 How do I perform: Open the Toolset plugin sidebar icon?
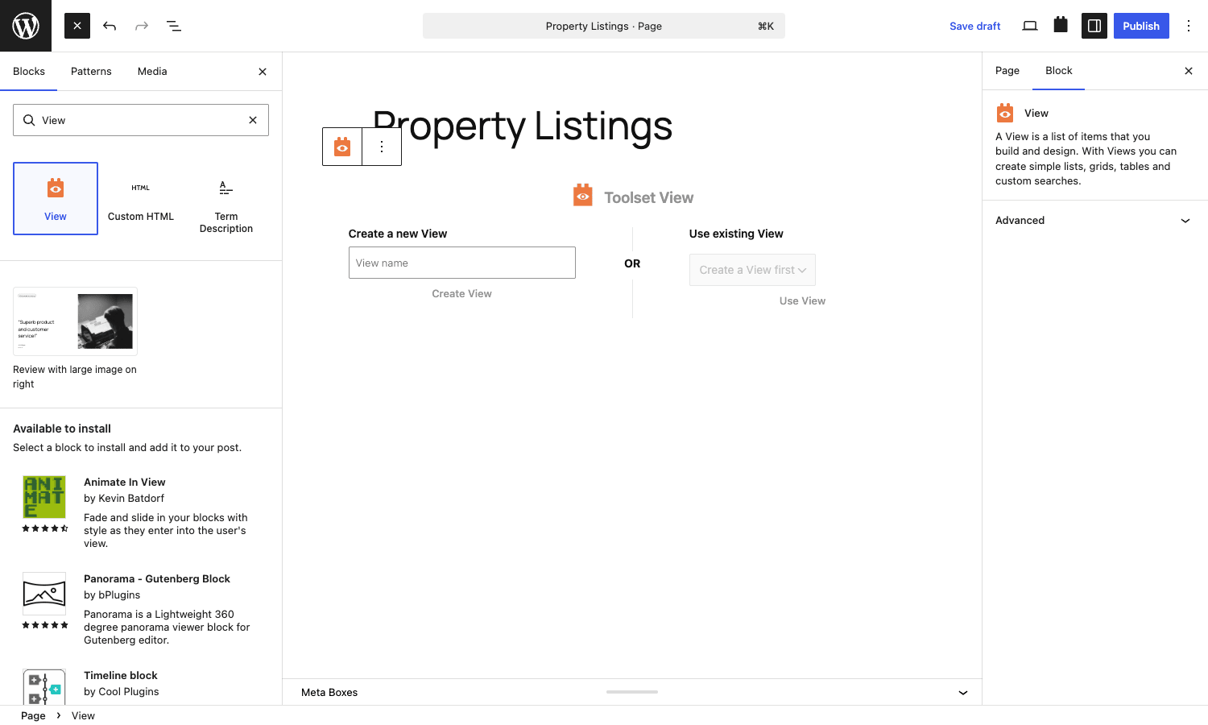tap(1061, 26)
